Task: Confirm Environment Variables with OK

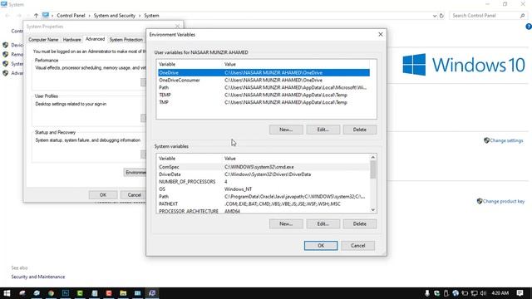Action: pyautogui.click(x=321, y=246)
